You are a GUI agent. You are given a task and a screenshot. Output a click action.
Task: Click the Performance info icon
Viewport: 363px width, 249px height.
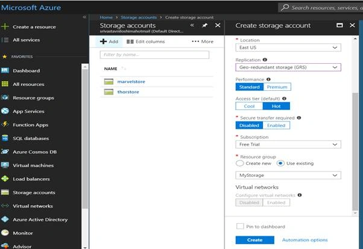point(268,79)
